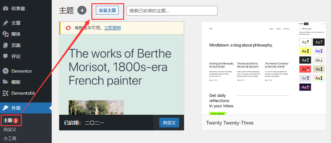
Task: Open the 主题 submenu item
Action: [x=8, y=120]
